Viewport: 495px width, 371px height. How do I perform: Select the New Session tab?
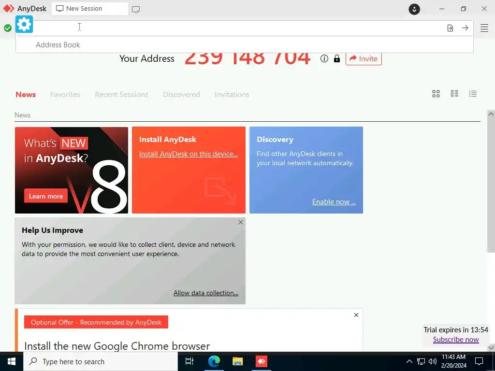(x=90, y=9)
